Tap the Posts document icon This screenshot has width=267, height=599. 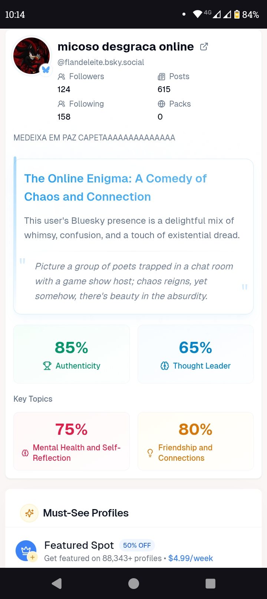click(161, 77)
